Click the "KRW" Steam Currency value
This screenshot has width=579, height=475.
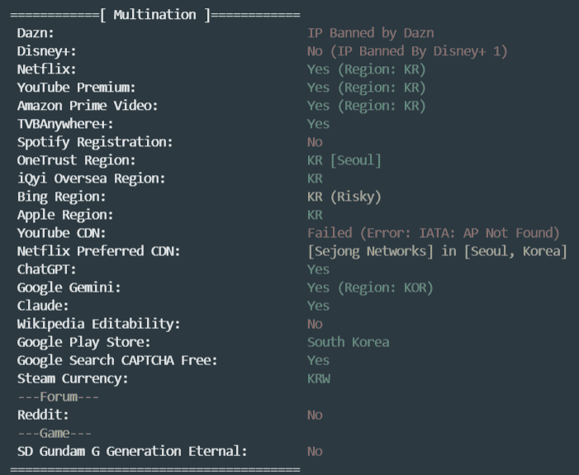point(319,378)
